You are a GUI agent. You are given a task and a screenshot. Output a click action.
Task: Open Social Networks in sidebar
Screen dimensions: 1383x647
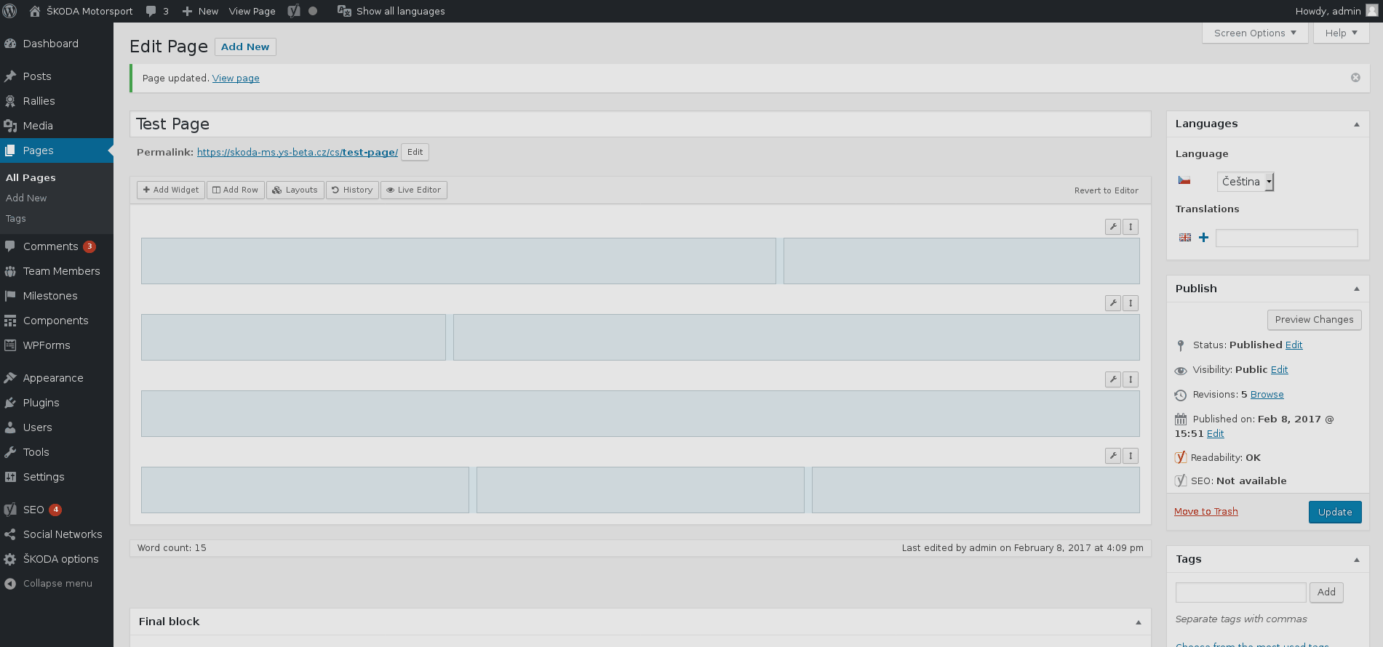(57, 534)
